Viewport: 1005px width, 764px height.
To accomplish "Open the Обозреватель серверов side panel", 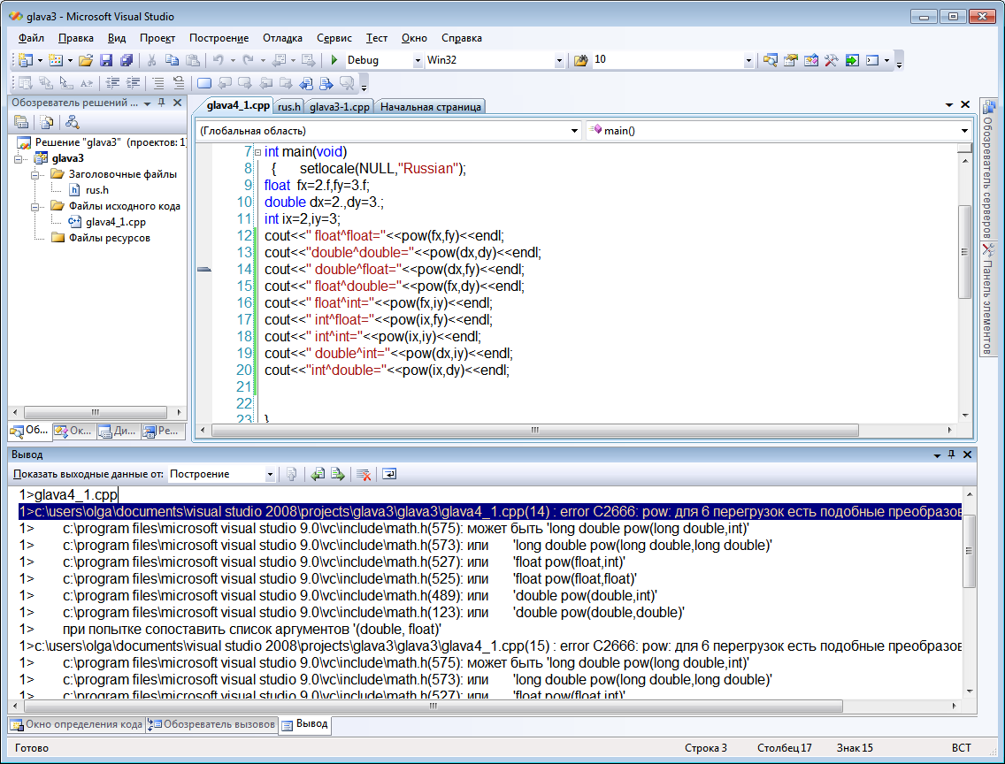I will tap(988, 169).
